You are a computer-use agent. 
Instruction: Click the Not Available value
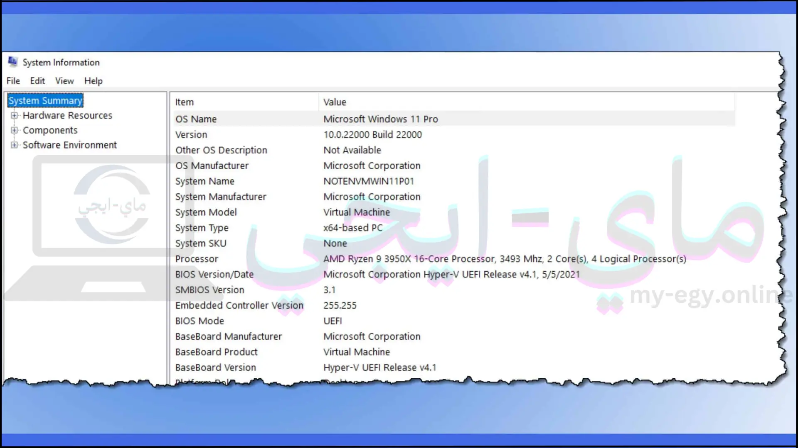[352, 150]
